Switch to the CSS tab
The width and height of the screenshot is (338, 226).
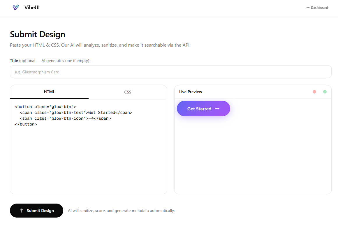coord(128,92)
